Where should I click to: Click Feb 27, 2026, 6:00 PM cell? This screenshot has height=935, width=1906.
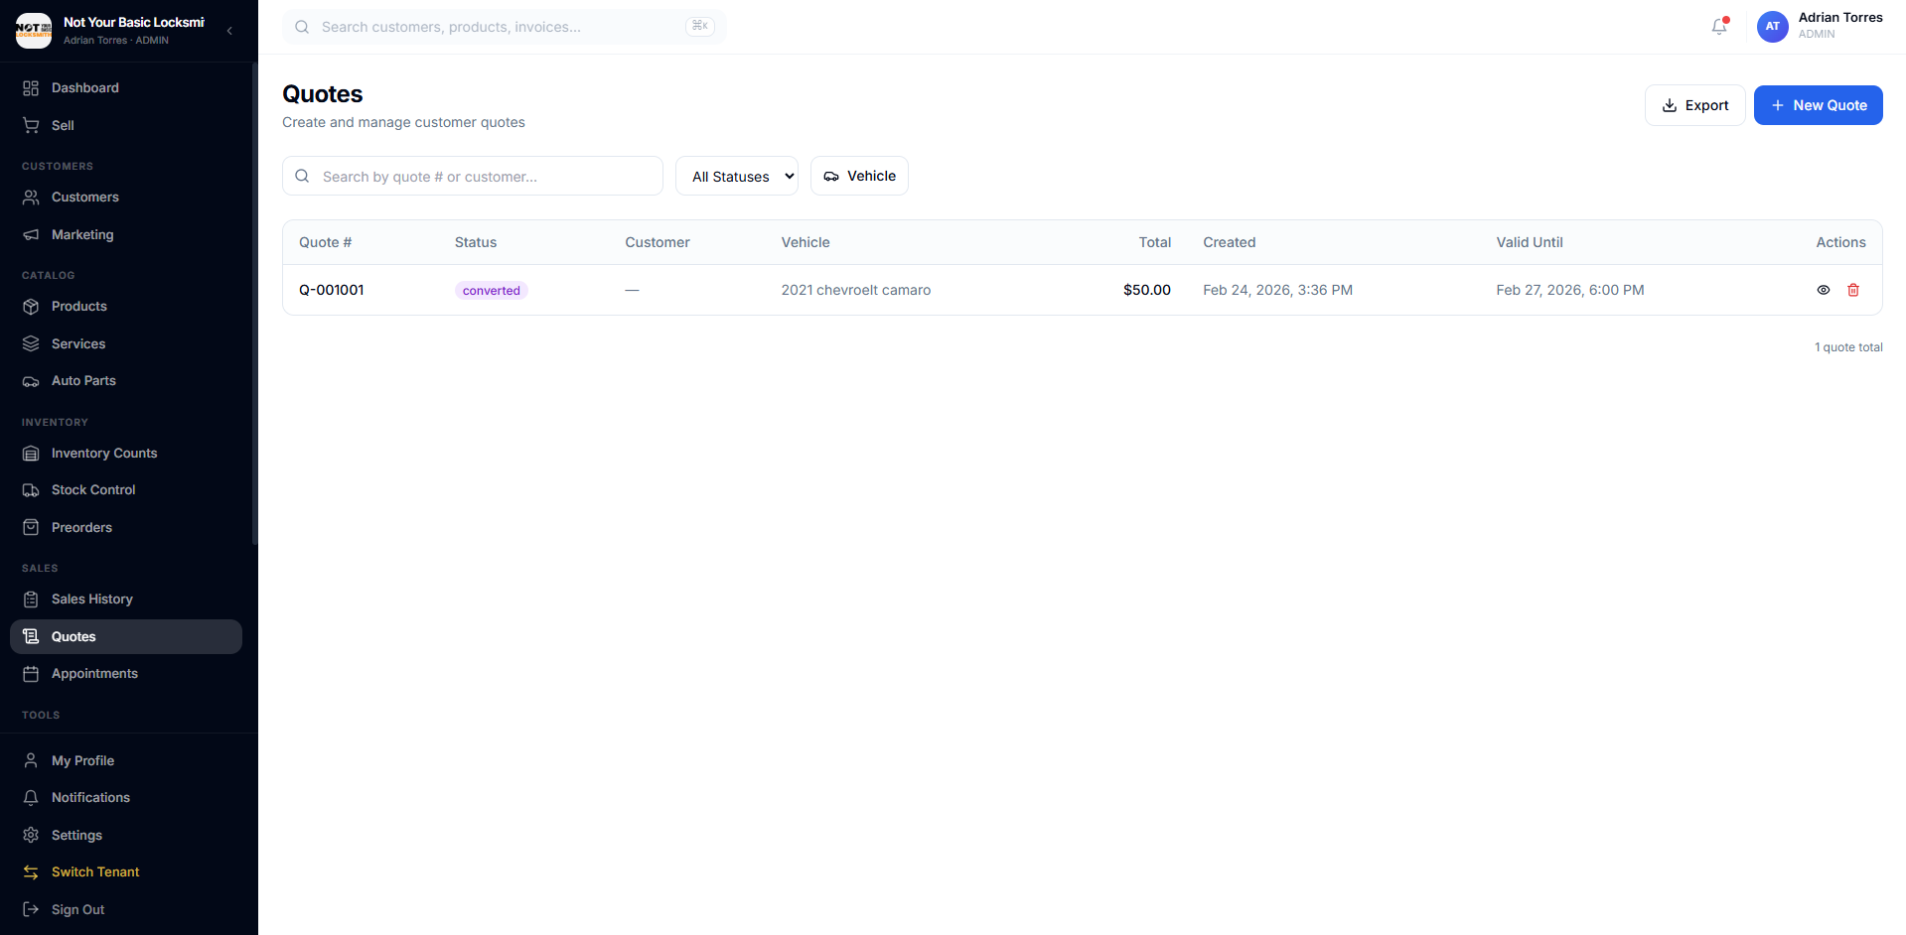(1570, 290)
